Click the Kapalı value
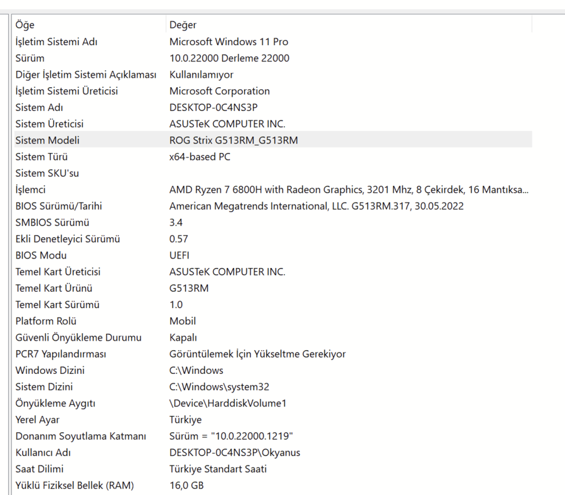The image size is (565, 495). (x=183, y=338)
